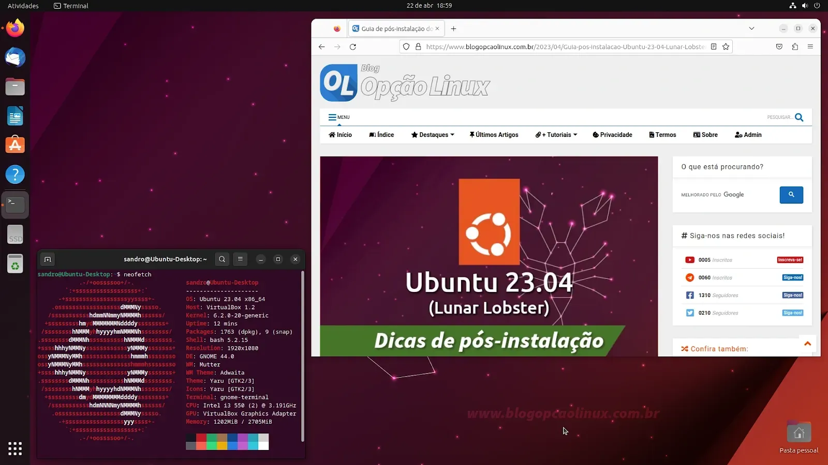
Task: Click the padlock site information icon
Action: (x=418, y=47)
